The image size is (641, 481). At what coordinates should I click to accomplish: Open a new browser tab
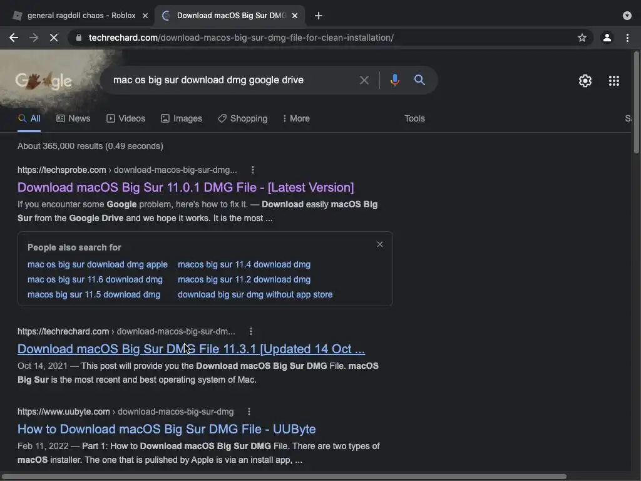[319, 16]
